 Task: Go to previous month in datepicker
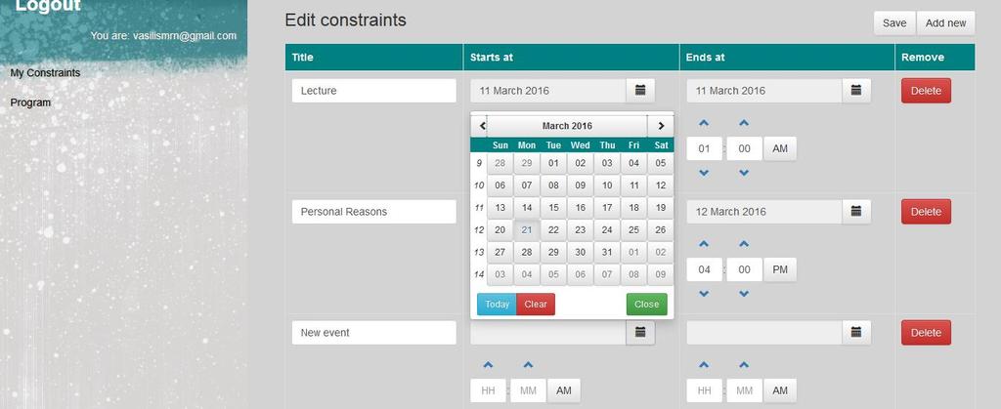[x=482, y=126]
